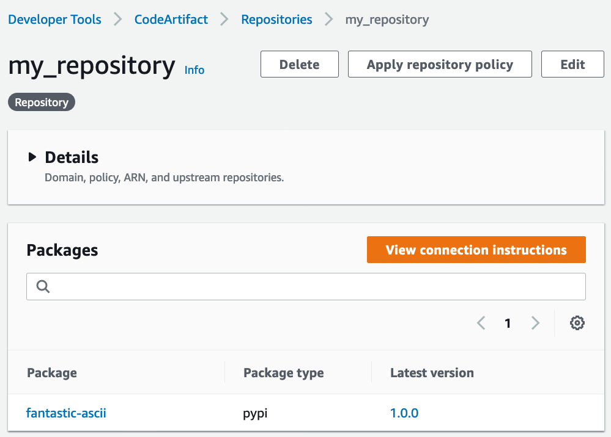
Task: Click the Repository label badge under the title
Action: pyautogui.click(x=41, y=102)
